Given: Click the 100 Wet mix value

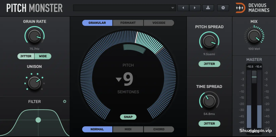Looking at the screenshot, I should tap(254, 49).
